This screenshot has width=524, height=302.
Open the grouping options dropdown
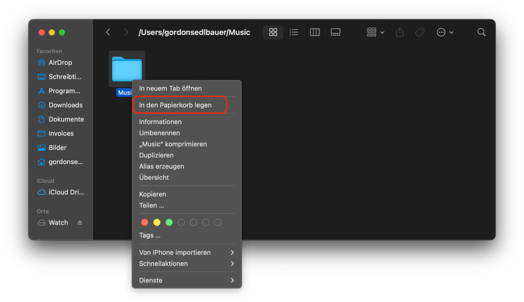pos(375,32)
